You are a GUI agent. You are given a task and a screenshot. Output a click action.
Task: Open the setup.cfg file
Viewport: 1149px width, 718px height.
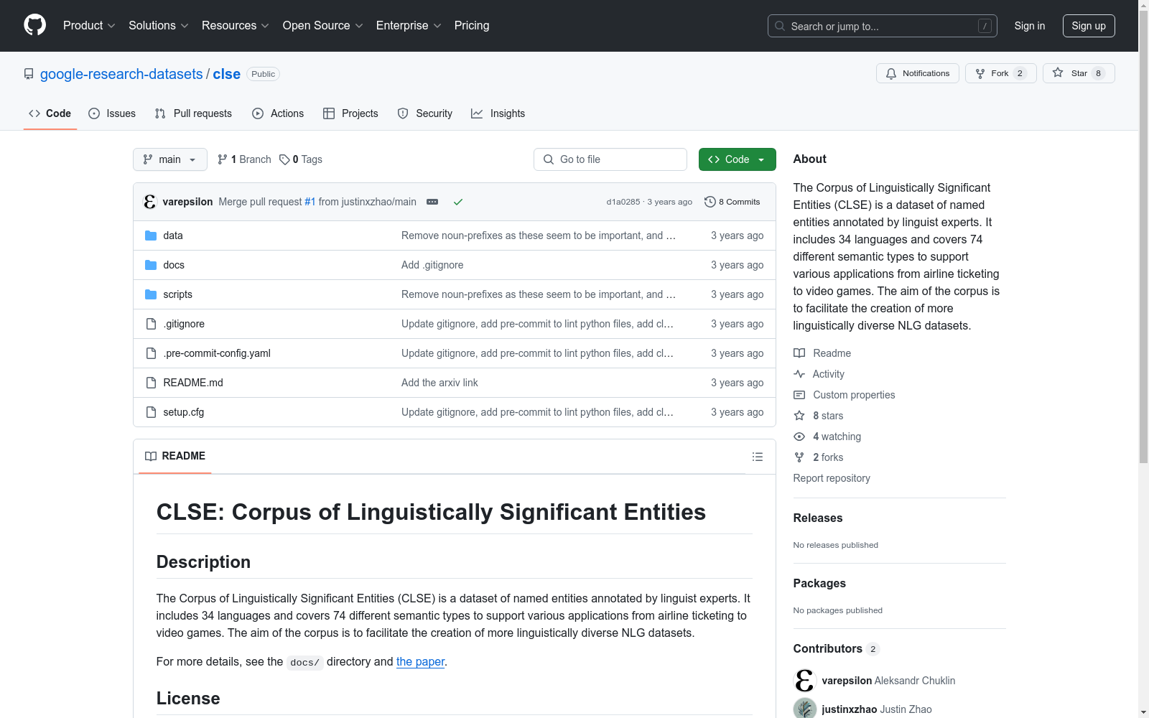[x=183, y=412]
